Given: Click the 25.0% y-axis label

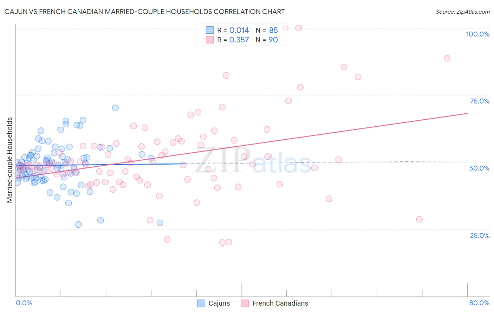Looking at the screenshot, I should (x=480, y=235).
